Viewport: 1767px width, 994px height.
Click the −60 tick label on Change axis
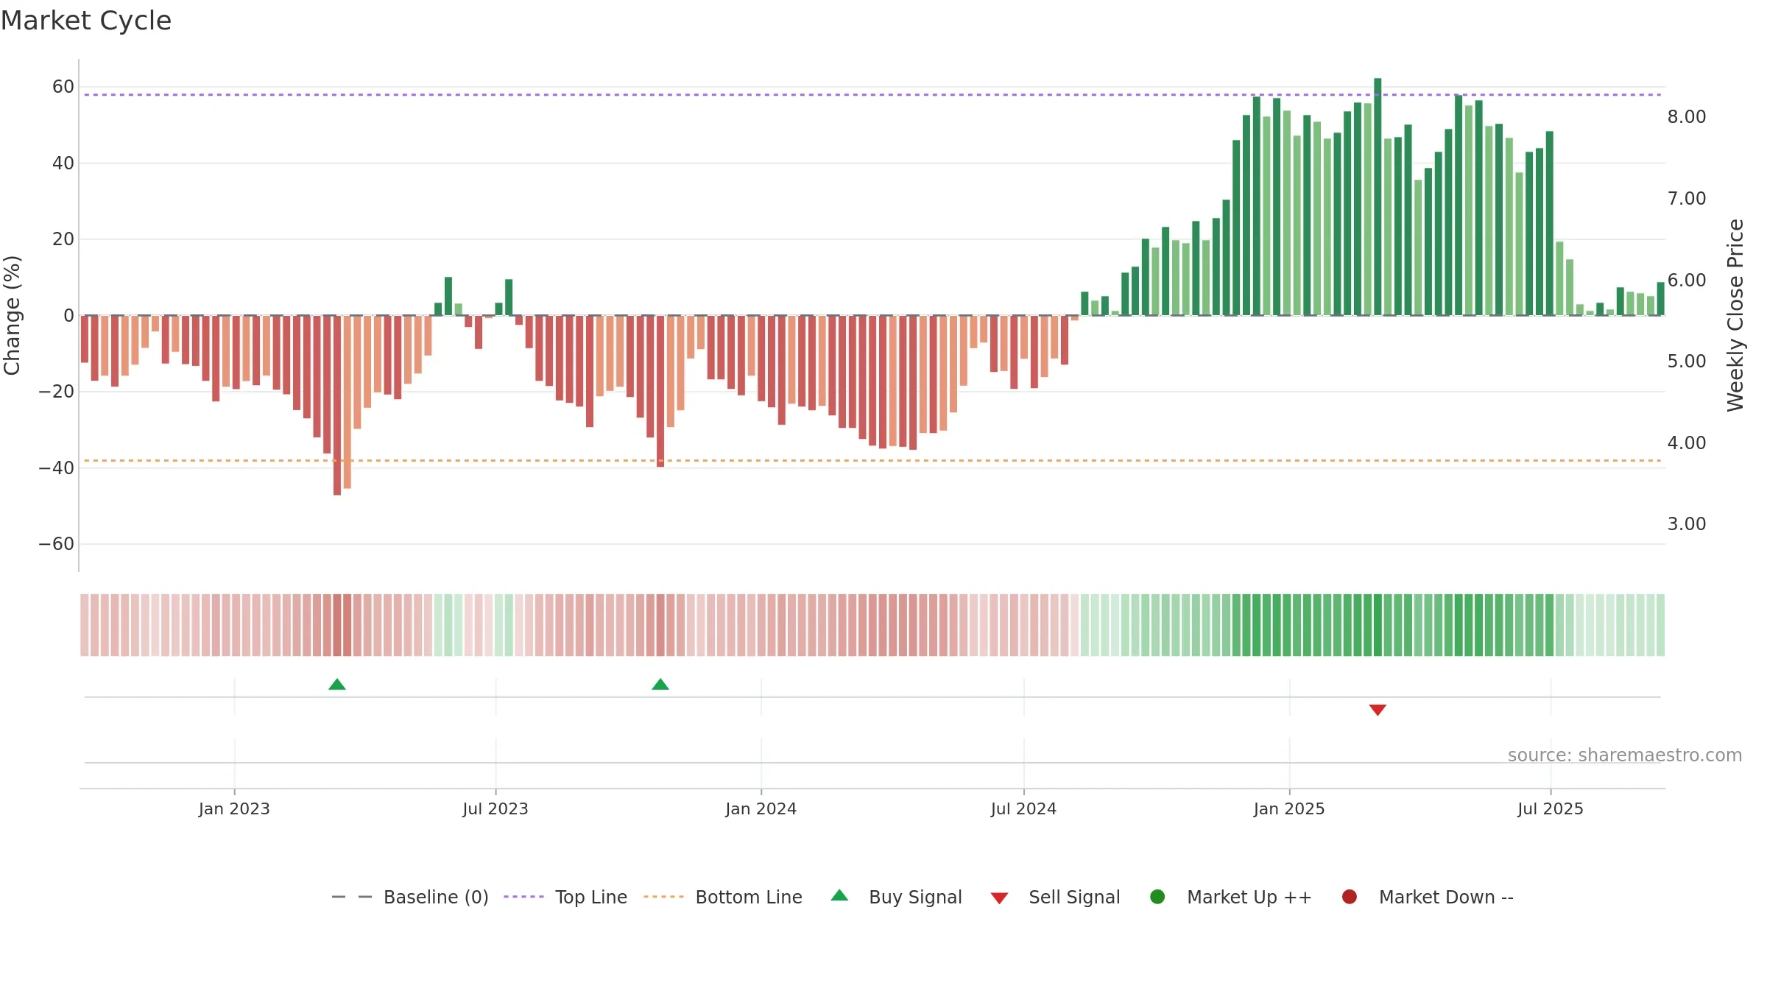tap(57, 544)
